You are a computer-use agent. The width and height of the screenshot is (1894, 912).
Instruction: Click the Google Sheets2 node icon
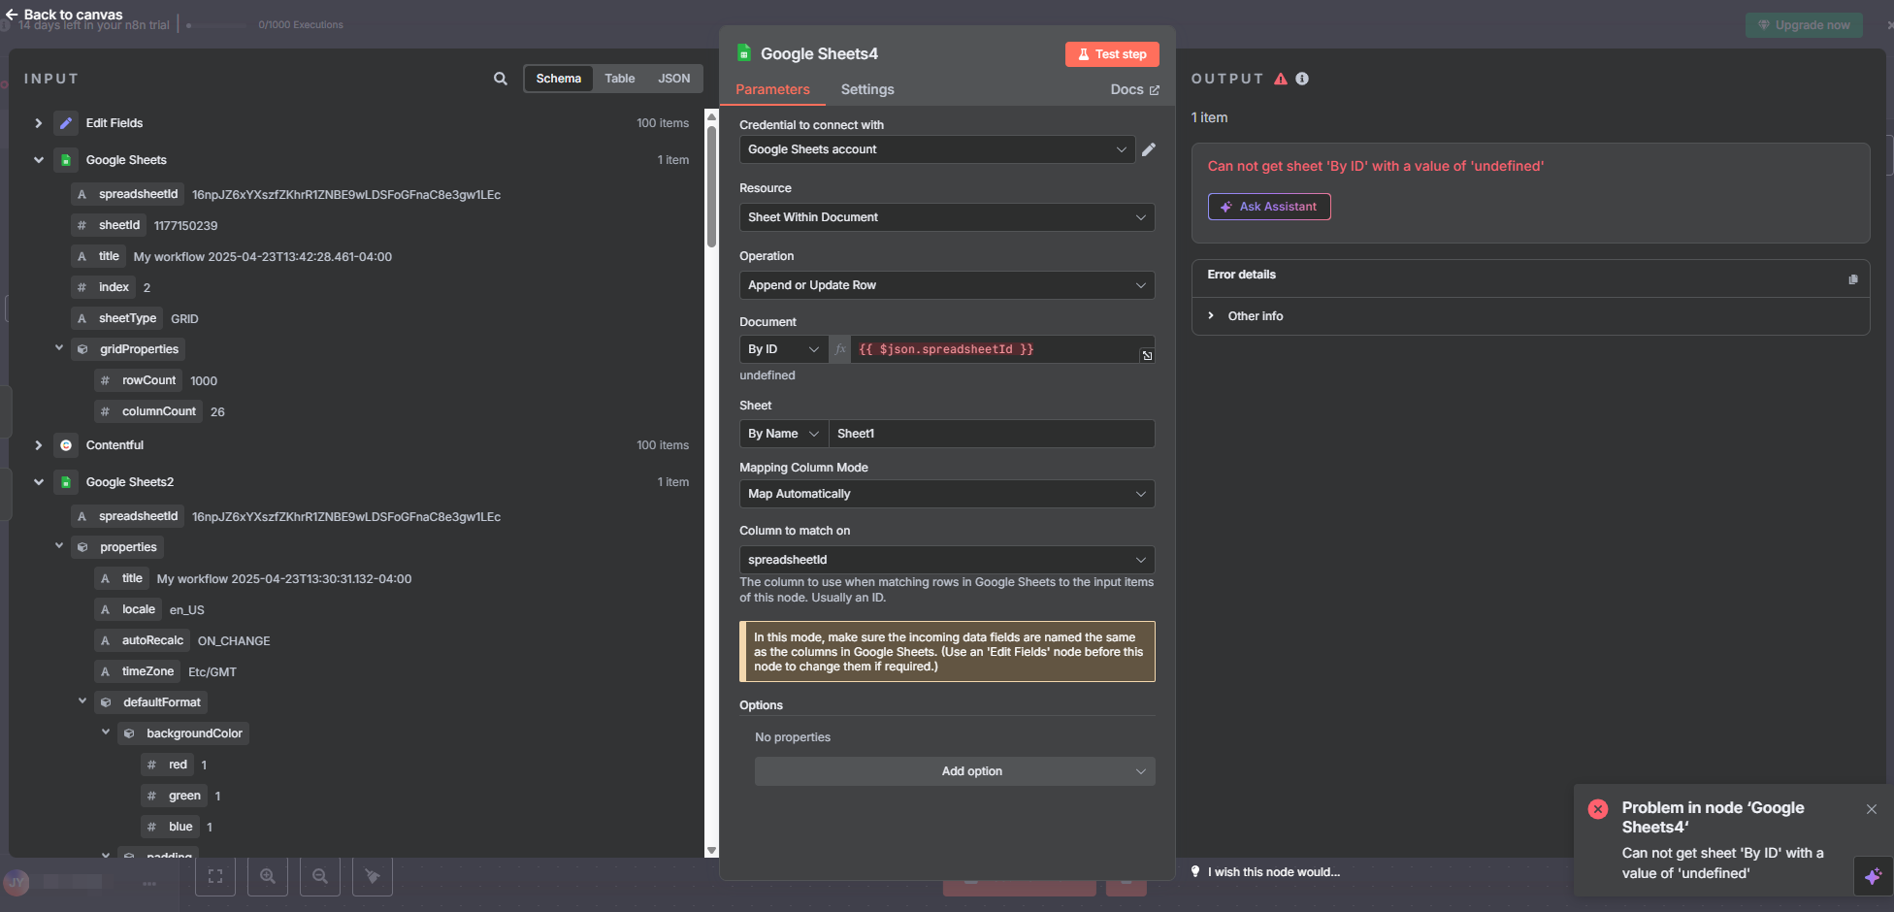tap(66, 482)
